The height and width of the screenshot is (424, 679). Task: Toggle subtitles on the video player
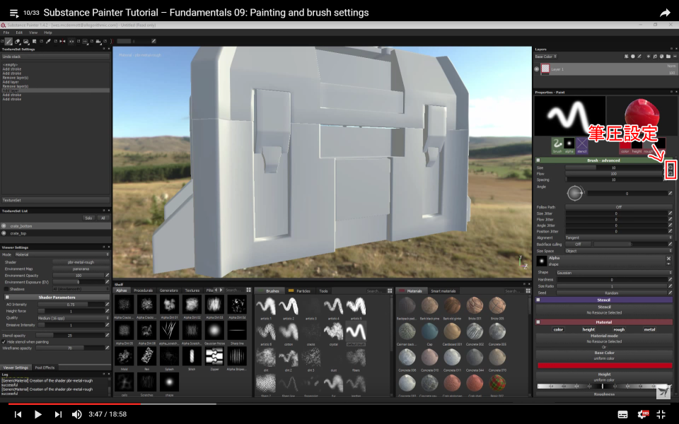[x=622, y=415]
